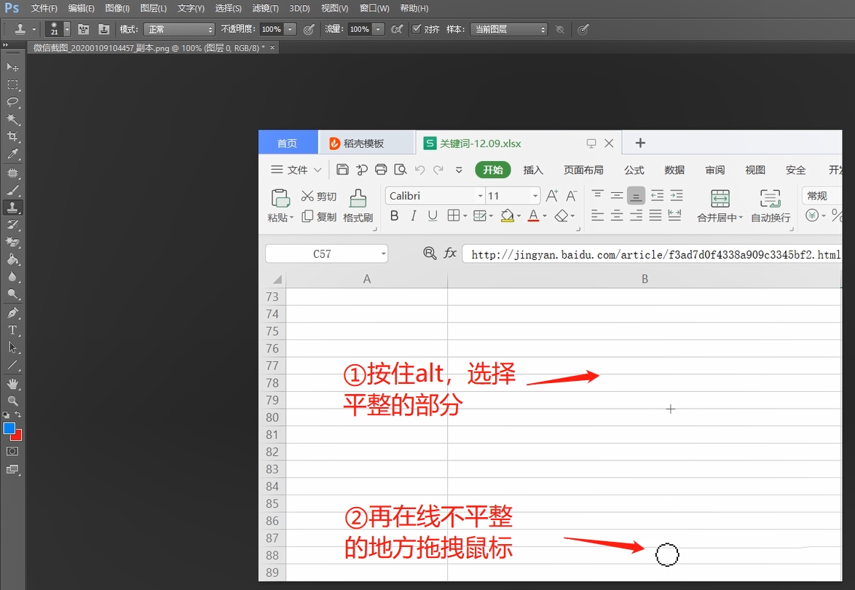
Task: Open the 滤镜(T) menu
Action: point(265,8)
